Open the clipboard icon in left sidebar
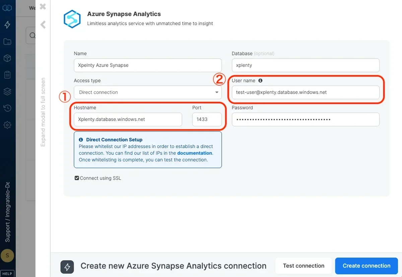 [x=7, y=75]
